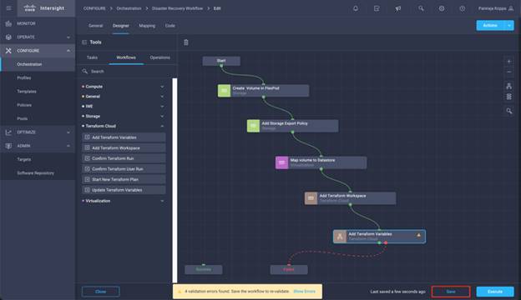Open the notifications bell icon
This screenshot has width=521, height=300.
coord(356,8)
